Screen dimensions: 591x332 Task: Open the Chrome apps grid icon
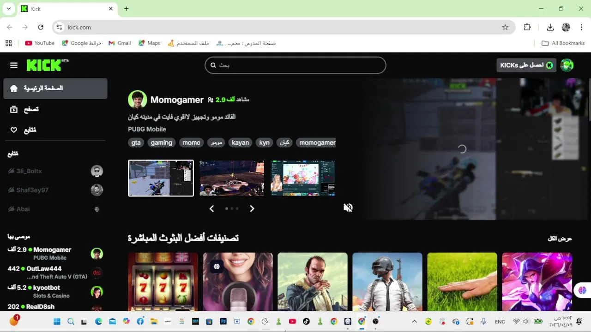(8, 43)
